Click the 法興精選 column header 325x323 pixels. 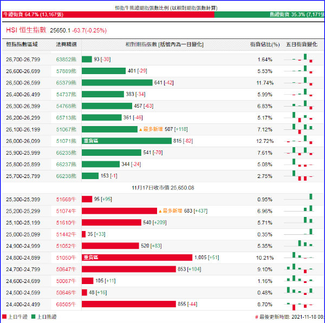point(66,44)
